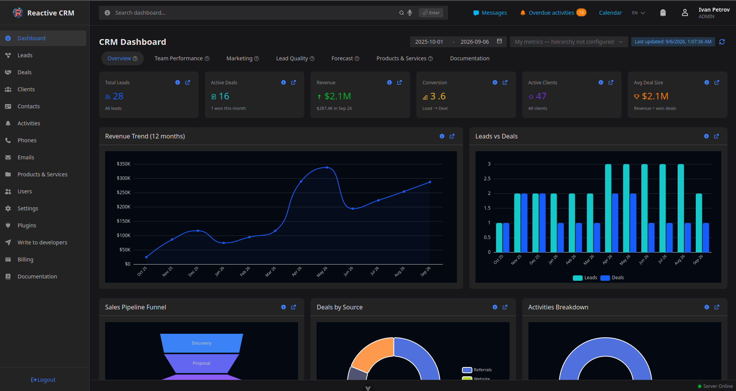Open Avg Deal Size external link icon
736x391 pixels.
click(x=717, y=82)
